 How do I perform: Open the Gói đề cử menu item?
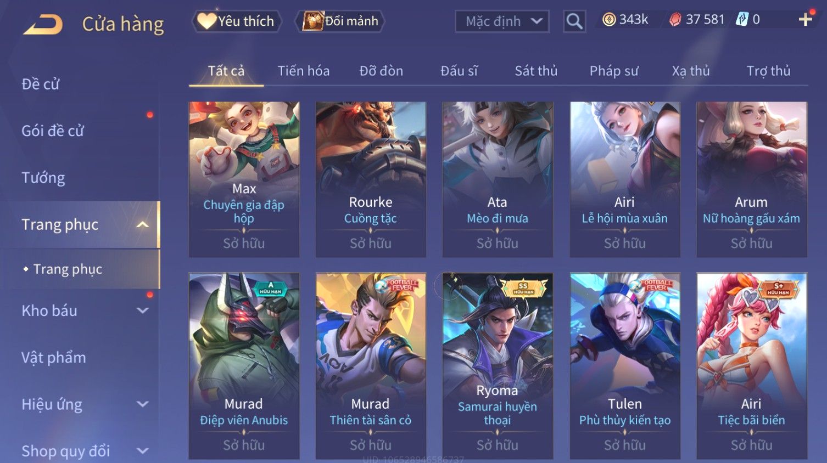click(x=53, y=131)
